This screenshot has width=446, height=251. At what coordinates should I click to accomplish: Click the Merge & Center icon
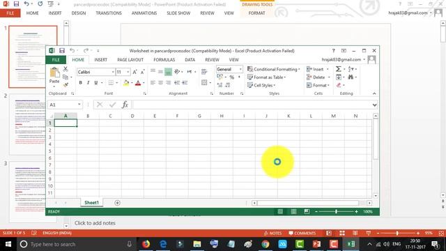204,82
